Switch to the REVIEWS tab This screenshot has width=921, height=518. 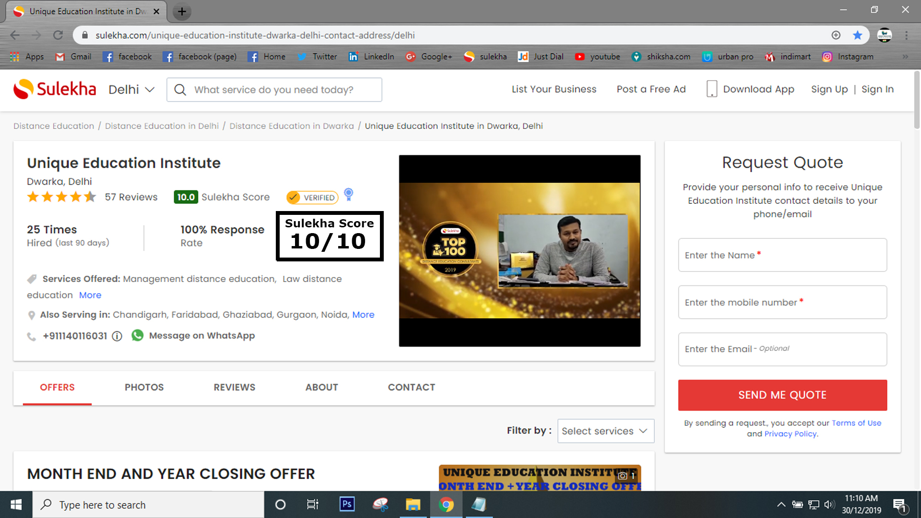234,387
